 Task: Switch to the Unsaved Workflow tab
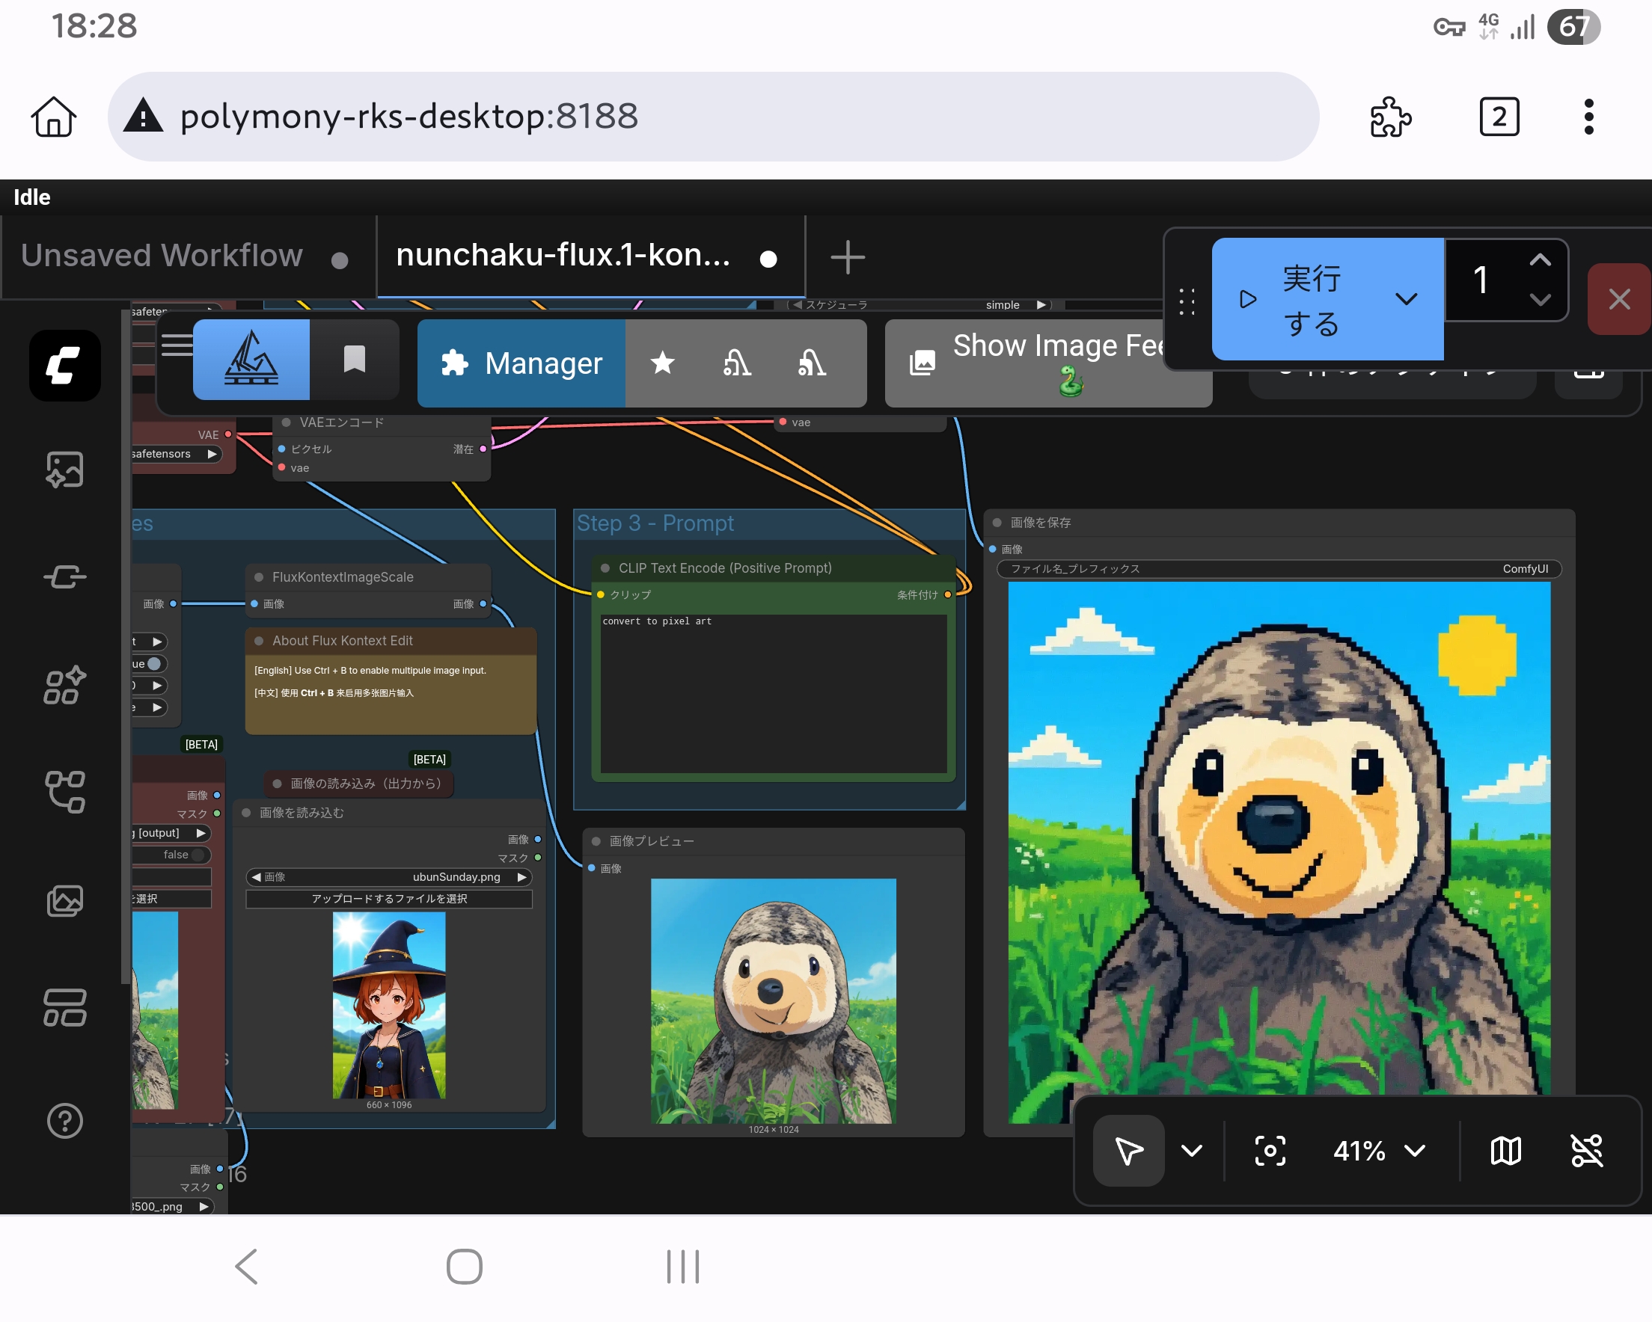[x=162, y=256]
